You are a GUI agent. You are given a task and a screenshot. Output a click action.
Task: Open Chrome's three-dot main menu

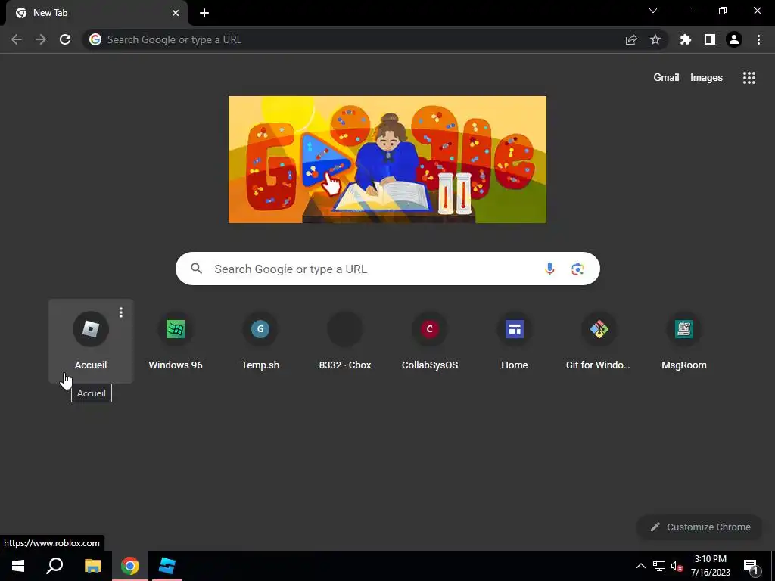pyautogui.click(x=758, y=39)
